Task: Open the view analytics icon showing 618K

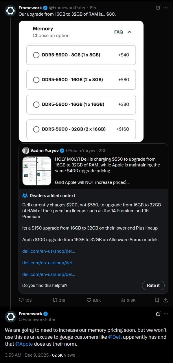Action: point(123,300)
